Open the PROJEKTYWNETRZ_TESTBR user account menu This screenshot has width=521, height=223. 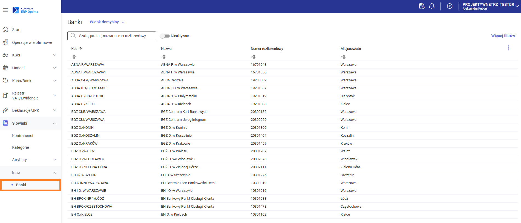click(490, 6)
